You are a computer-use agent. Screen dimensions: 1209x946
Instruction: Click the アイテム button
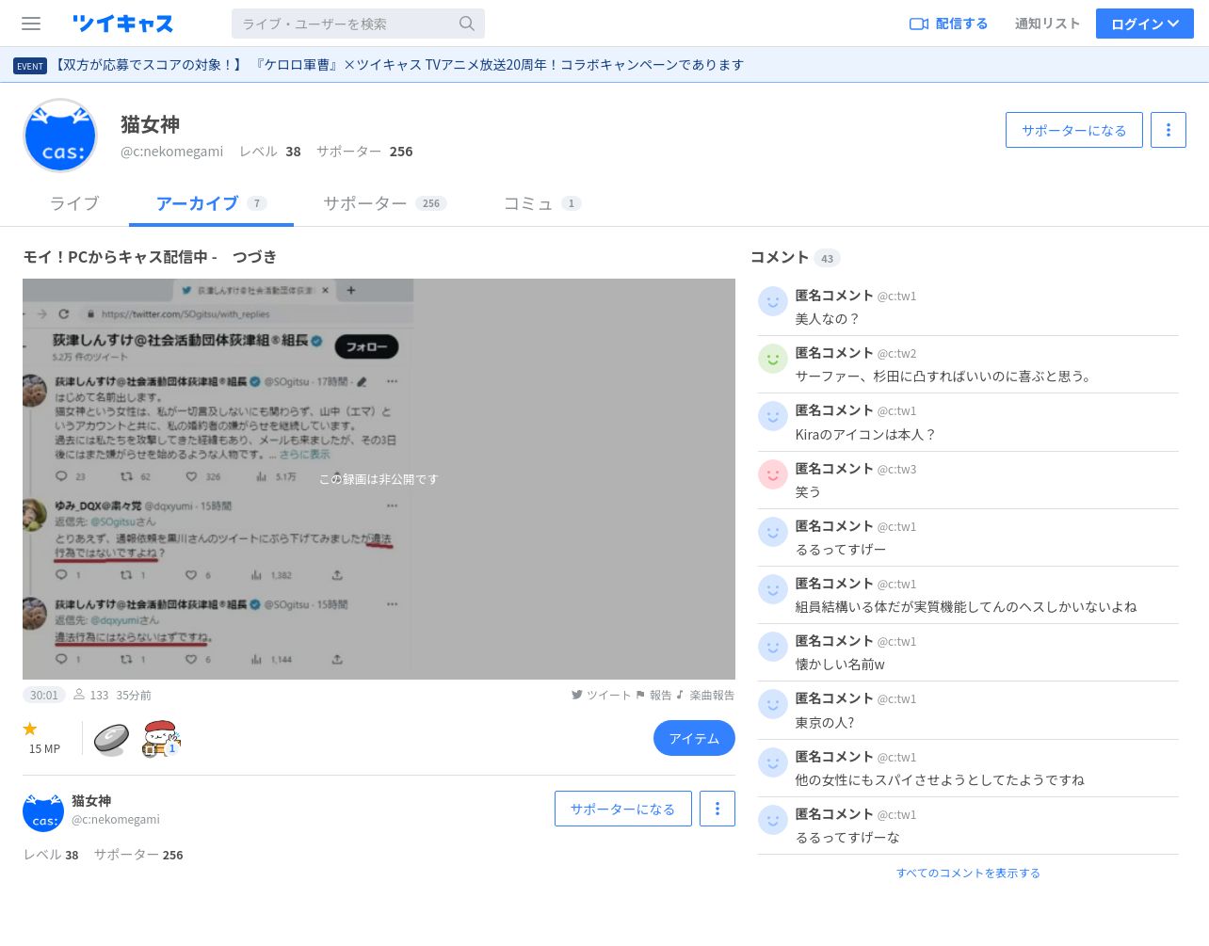[694, 738]
